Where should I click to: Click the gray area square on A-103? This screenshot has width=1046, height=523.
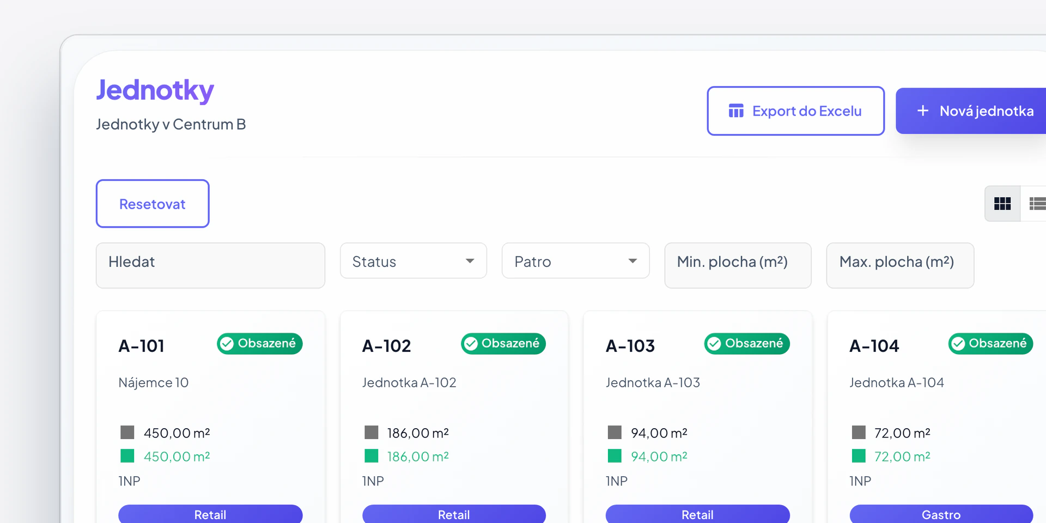615,433
